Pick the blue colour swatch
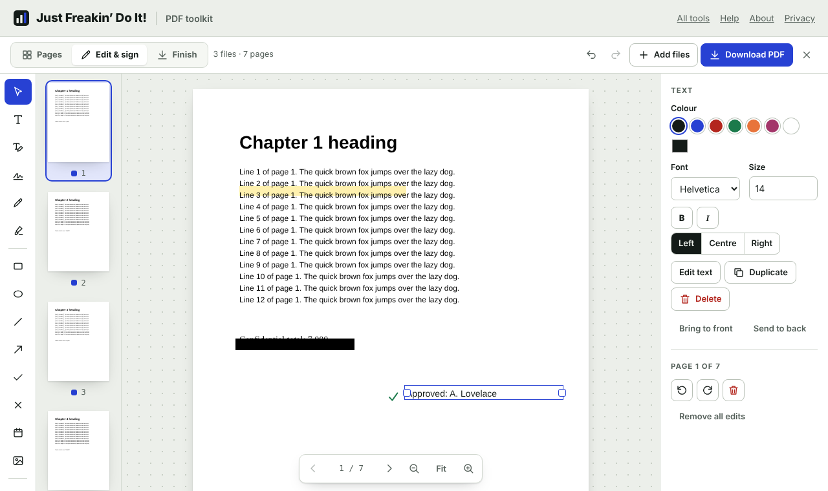The height and width of the screenshot is (491, 828). (697, 126)
